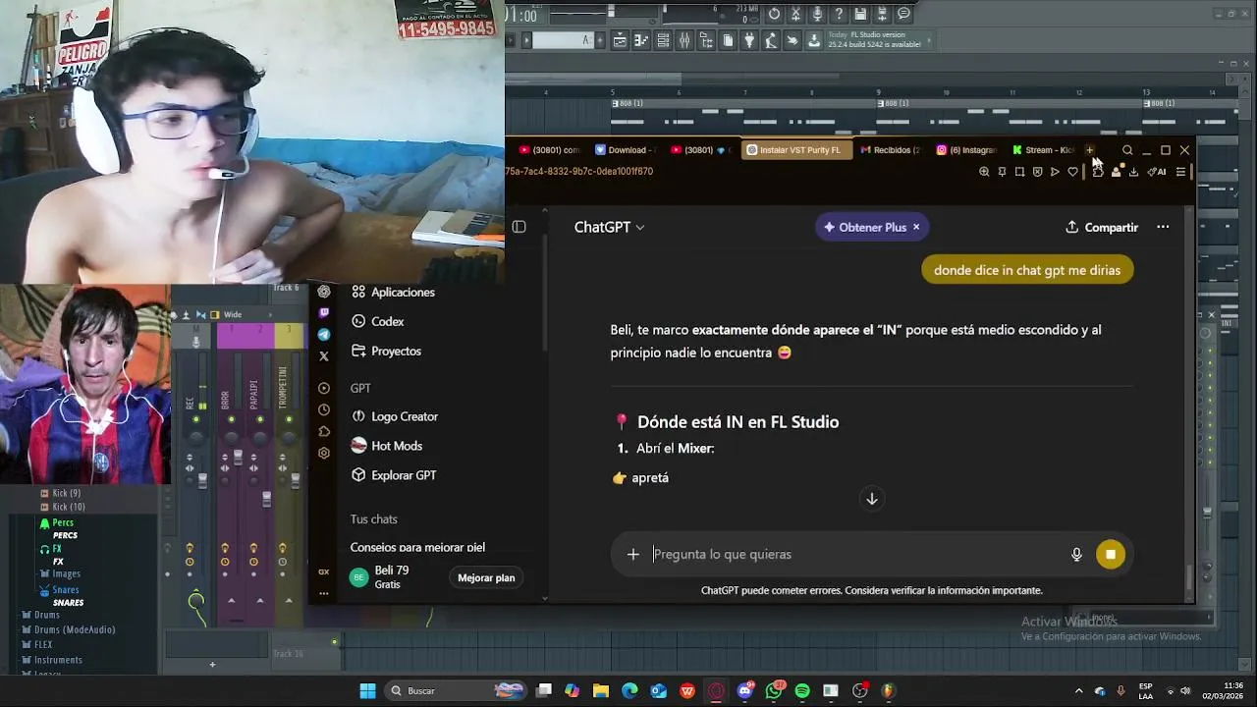Toggle the green LED on the REC master track

click(195, 419)
